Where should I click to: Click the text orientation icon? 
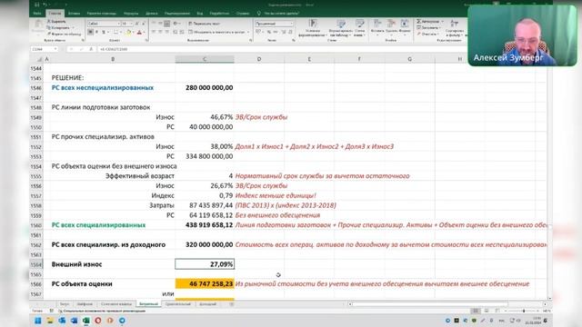coord(176,24)
